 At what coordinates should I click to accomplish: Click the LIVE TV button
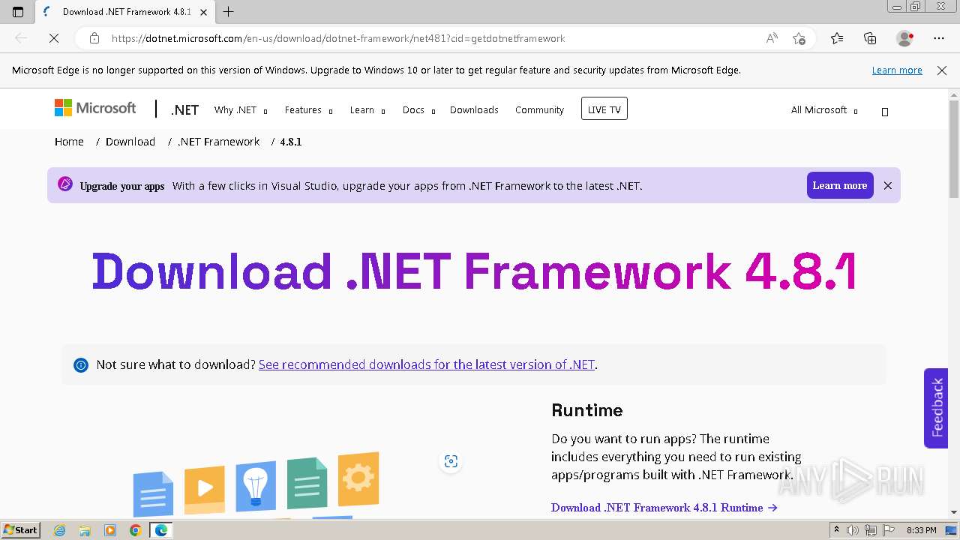click(x=604, y=109)
